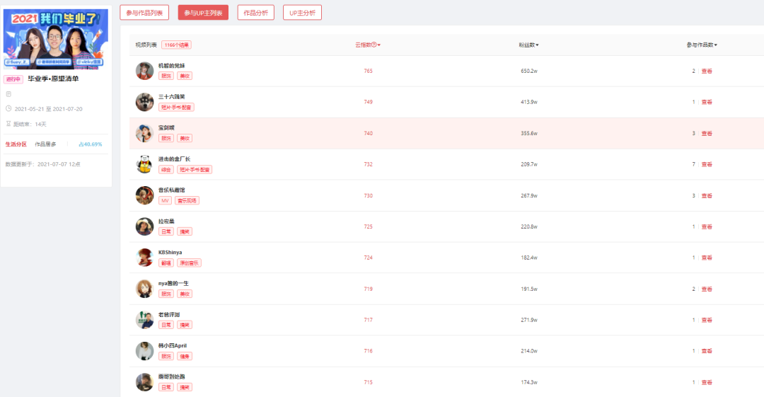Screen dimensions: 764x397
Task: Click the name 老爸评测
Action: coord(168,315)
